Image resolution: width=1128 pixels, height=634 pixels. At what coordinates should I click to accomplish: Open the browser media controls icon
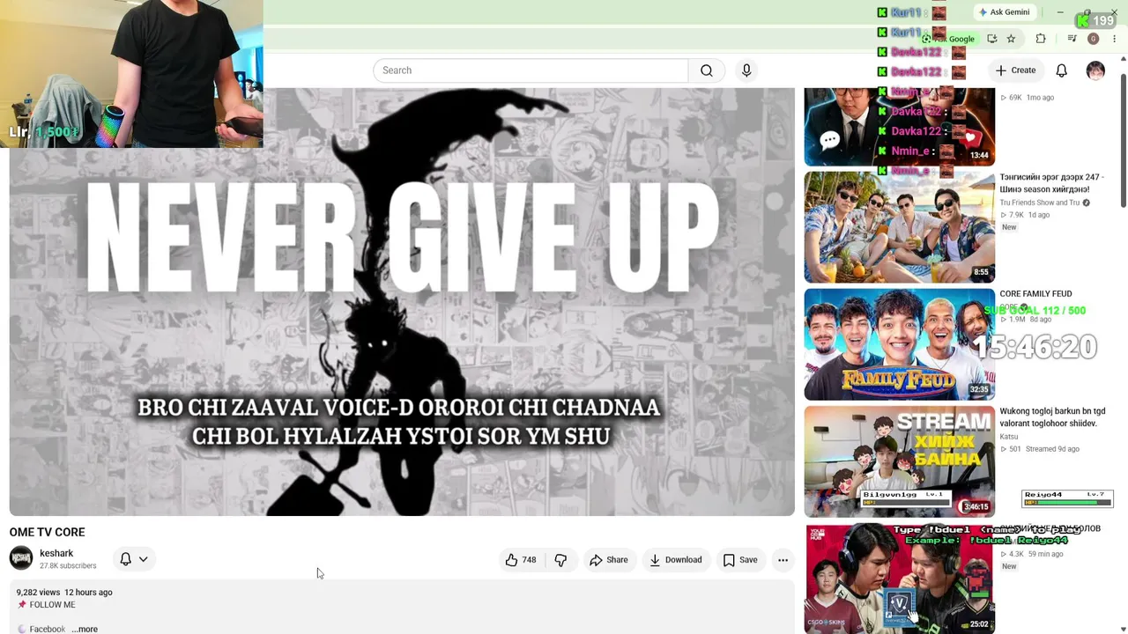[x=1072, y=39]
